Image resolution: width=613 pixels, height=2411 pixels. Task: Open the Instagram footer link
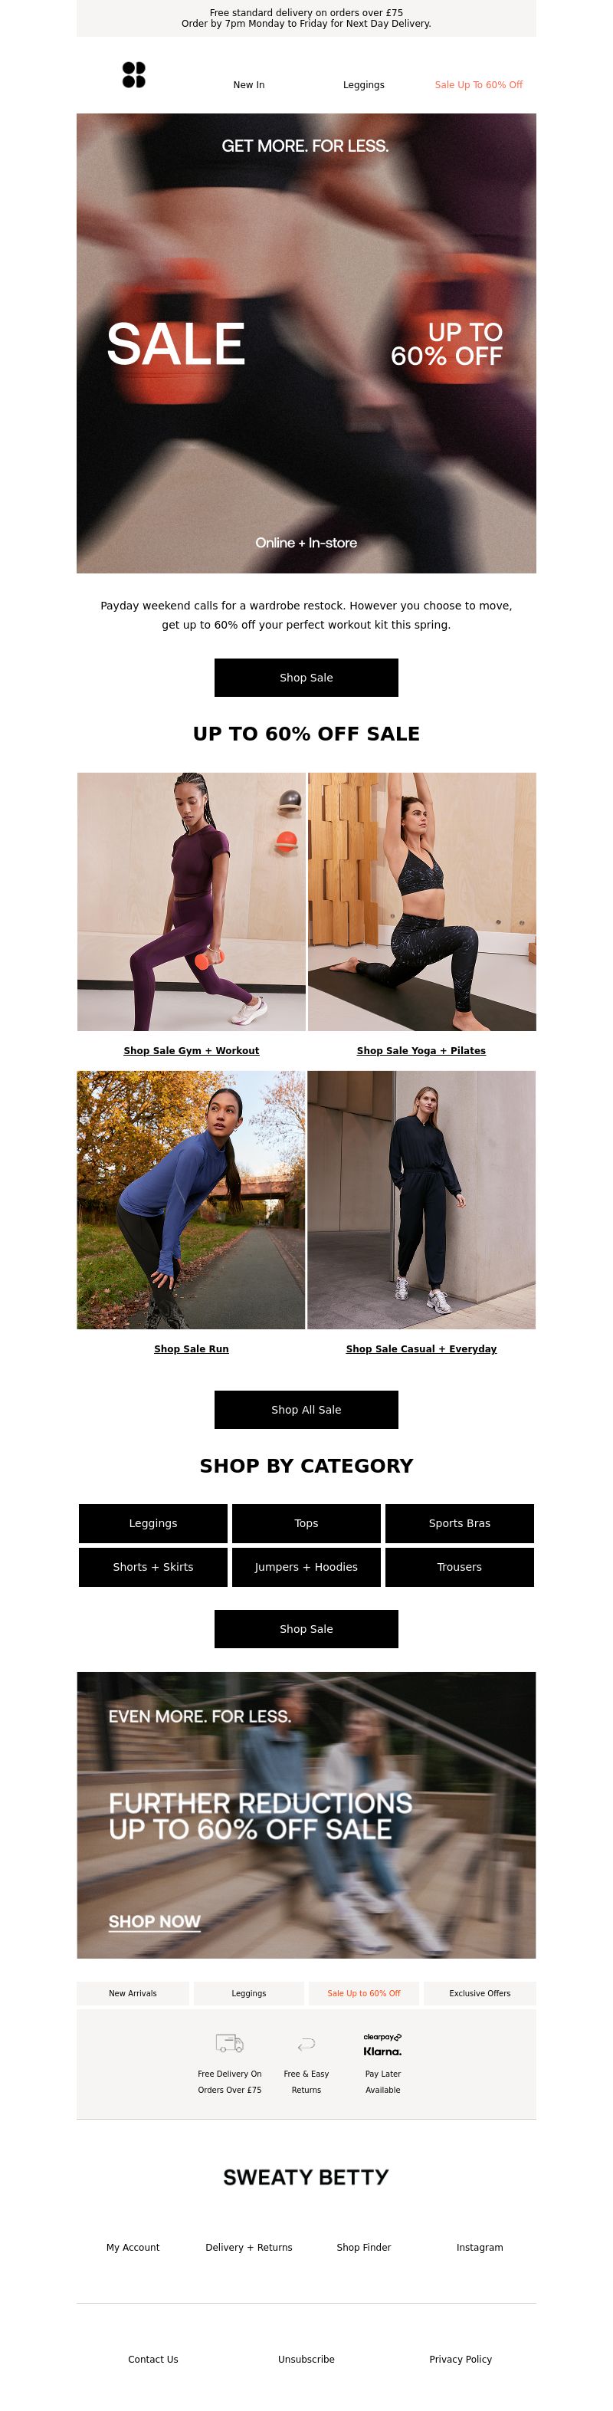480,2247
